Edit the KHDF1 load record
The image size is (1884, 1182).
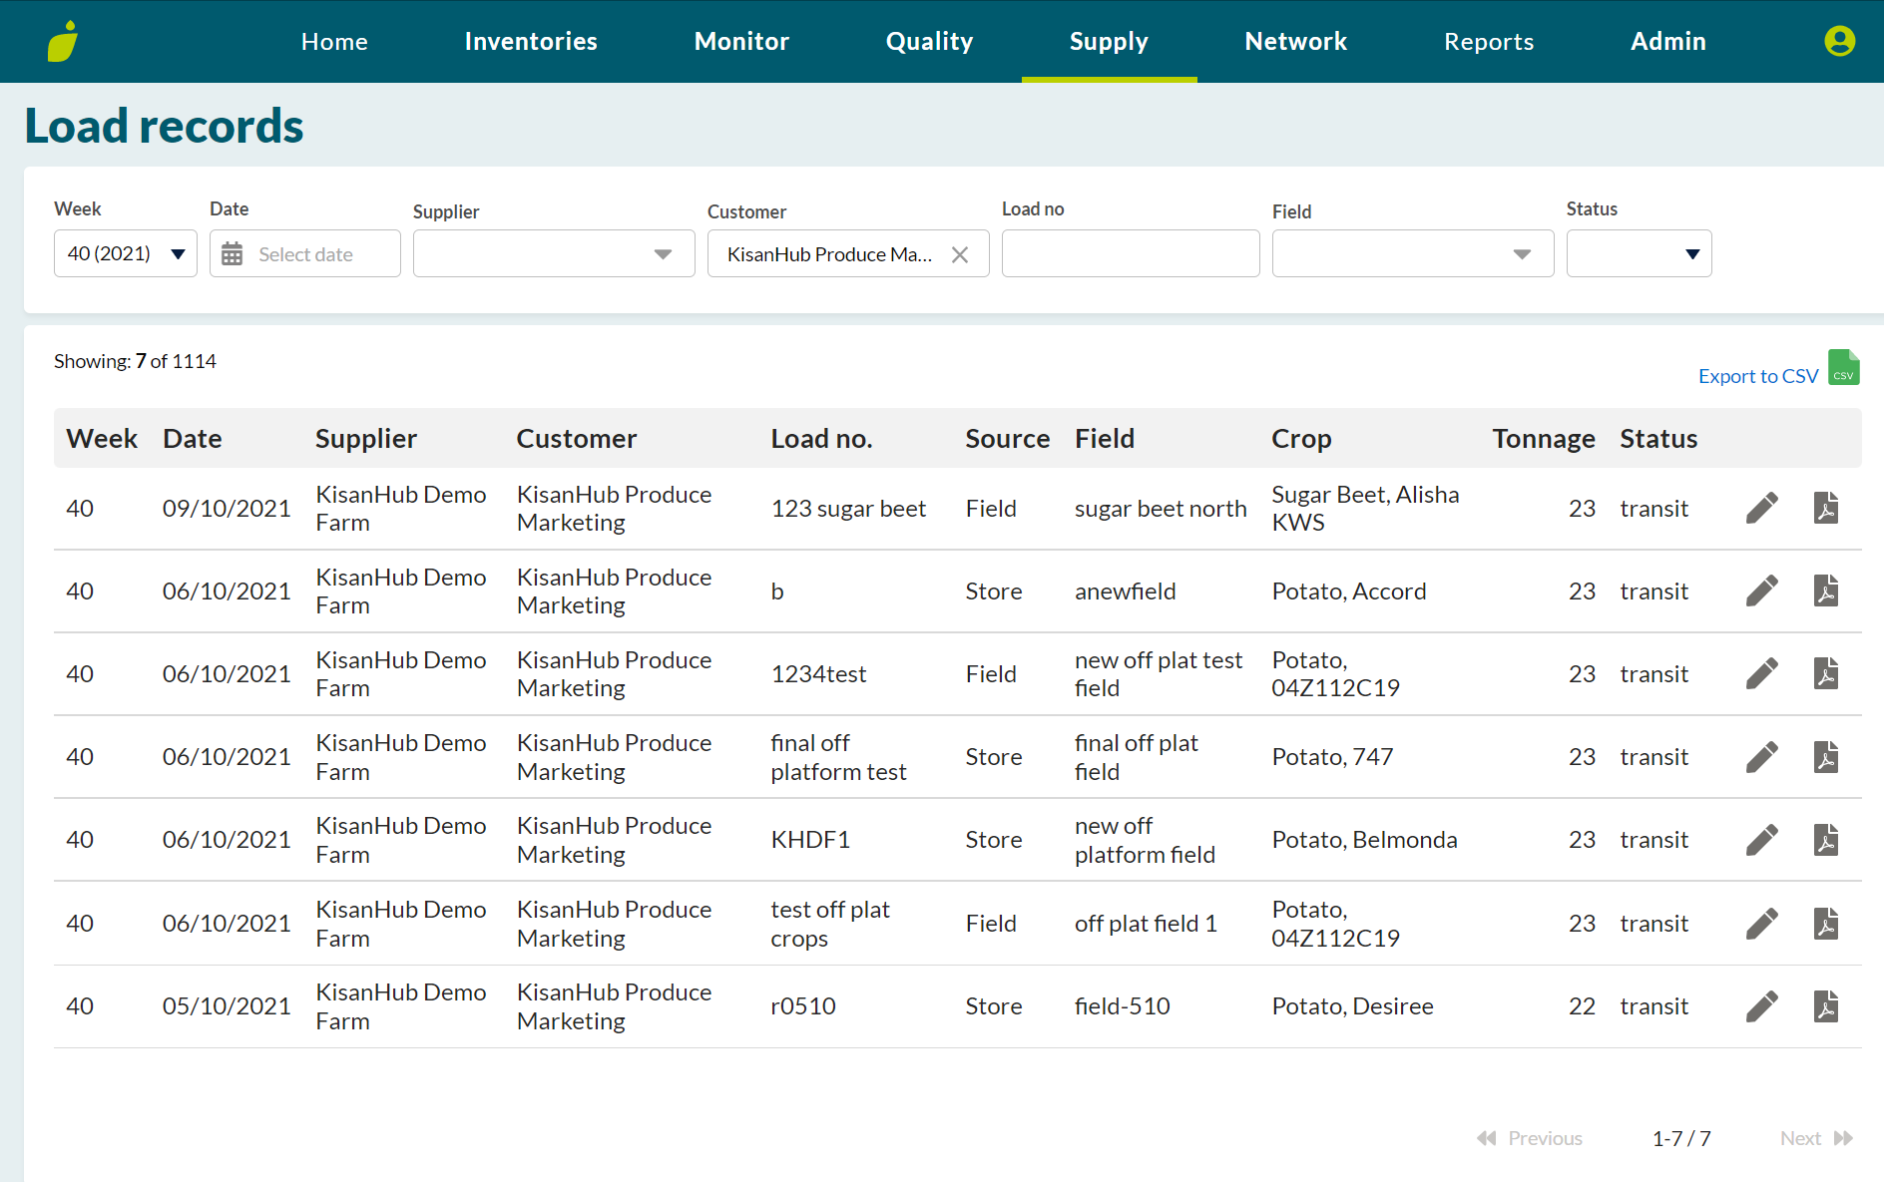click(x=1762, y=840)
